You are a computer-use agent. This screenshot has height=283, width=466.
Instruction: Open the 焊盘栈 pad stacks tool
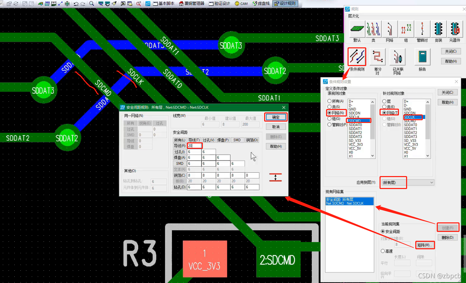pyautogui.click(x=261, y=4)
